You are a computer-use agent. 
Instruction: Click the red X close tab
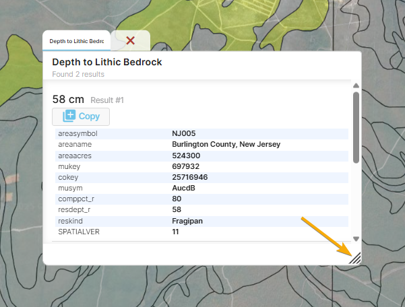coord(131,40)
